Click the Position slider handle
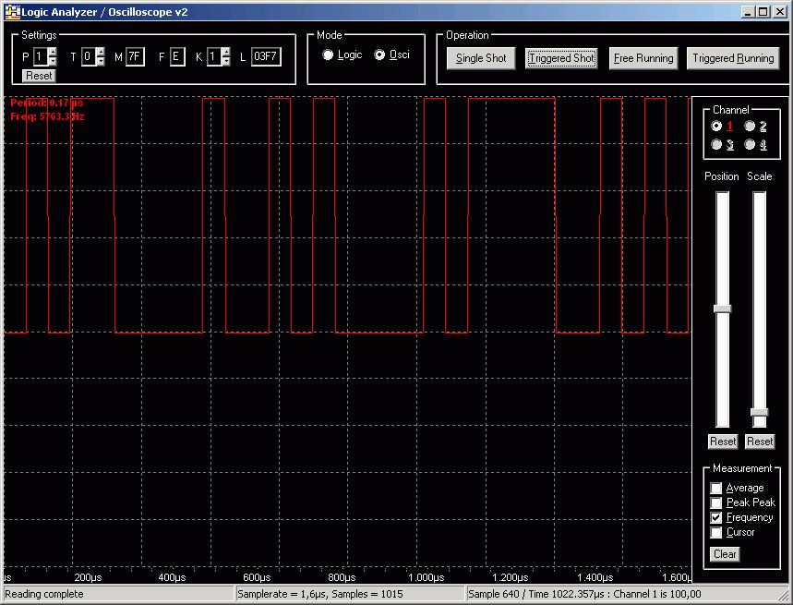 tap(722, 309)
